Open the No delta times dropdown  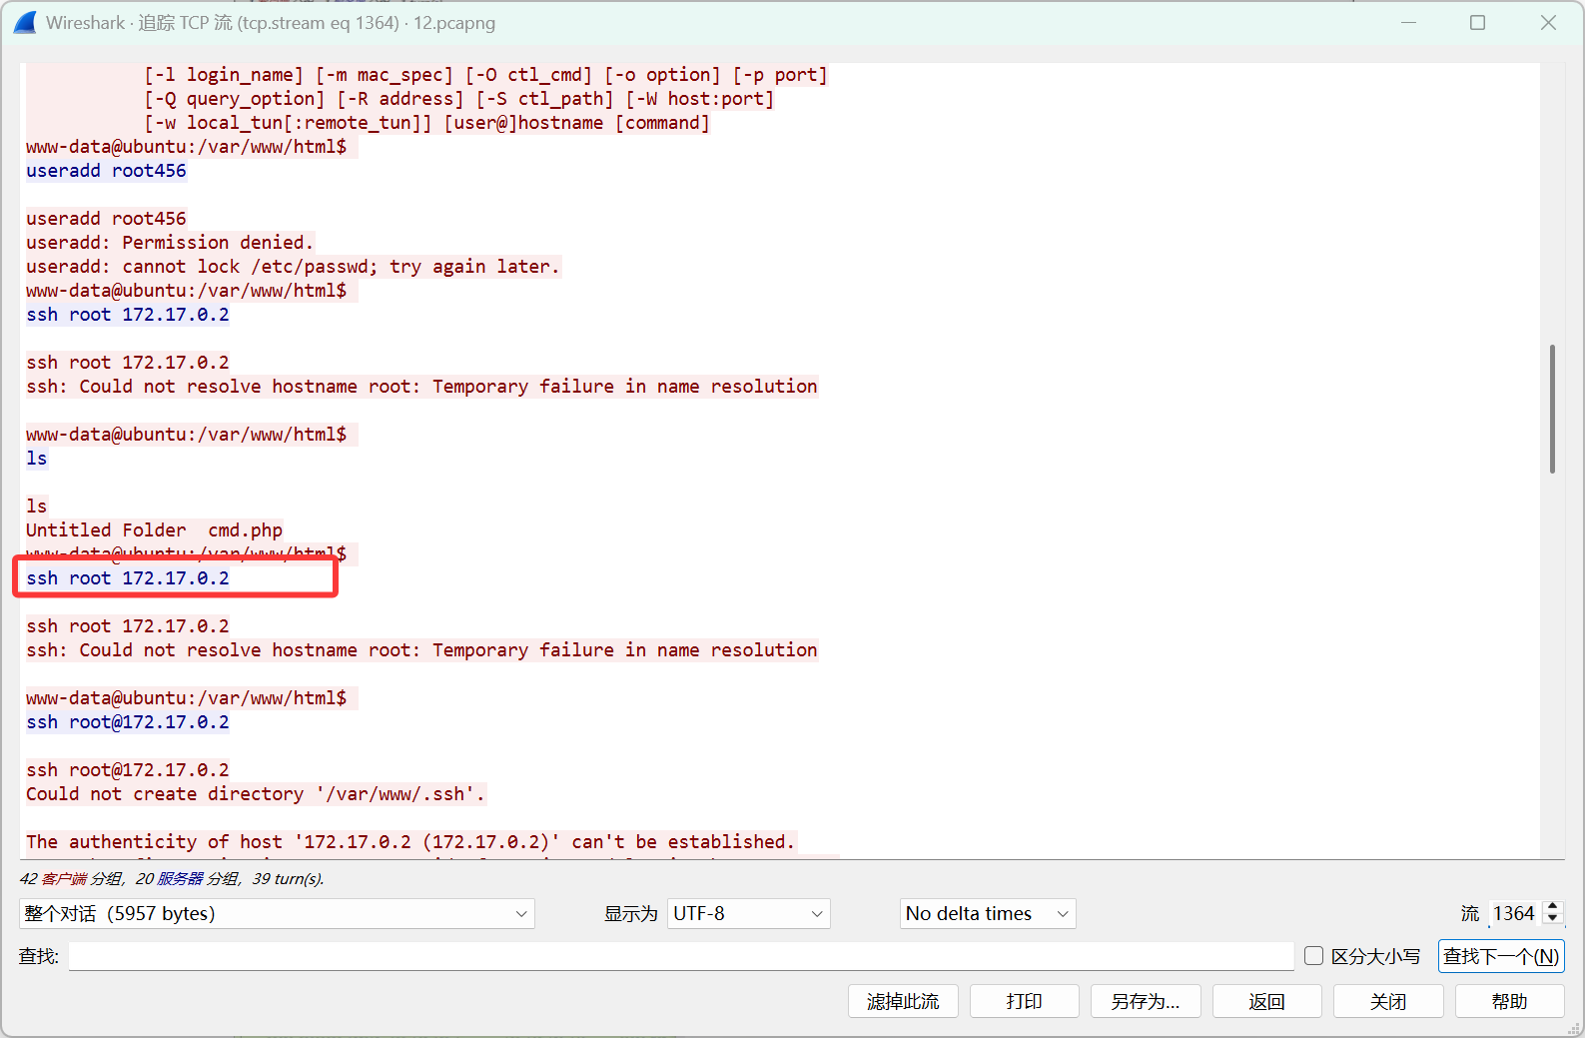pos(987,913)
